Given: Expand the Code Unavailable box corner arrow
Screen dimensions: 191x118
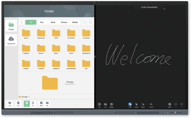Looking at the screenshot, I should point(164,9).
